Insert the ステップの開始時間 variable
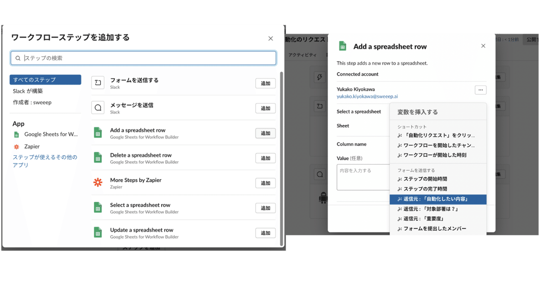539x282 pixels. pos(438,179)
